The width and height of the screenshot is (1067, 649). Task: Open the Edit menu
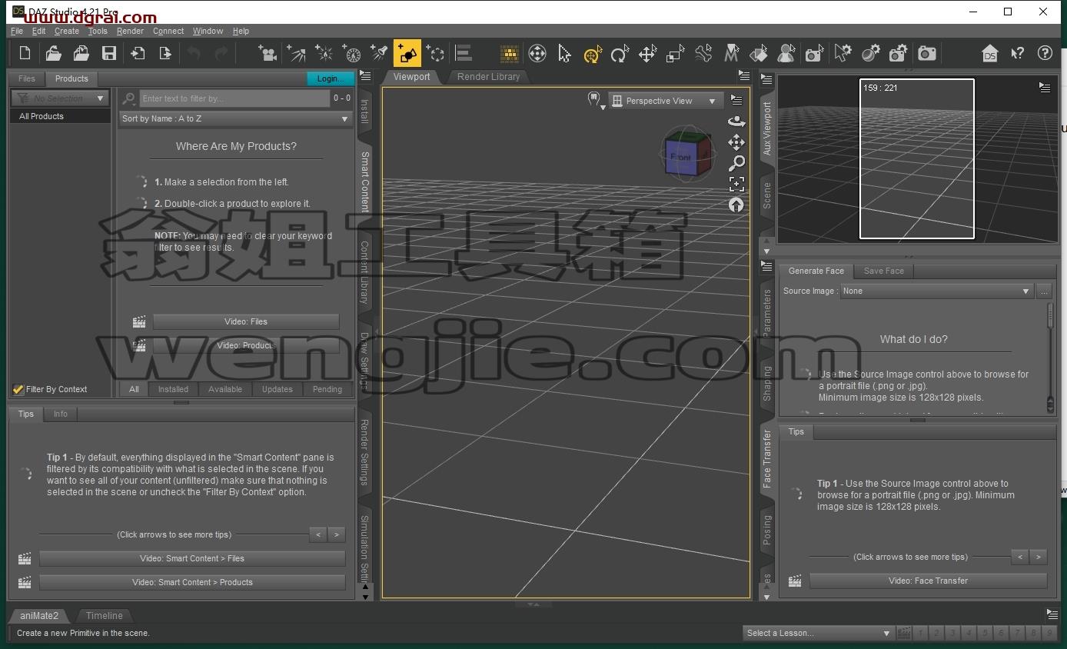38,31
